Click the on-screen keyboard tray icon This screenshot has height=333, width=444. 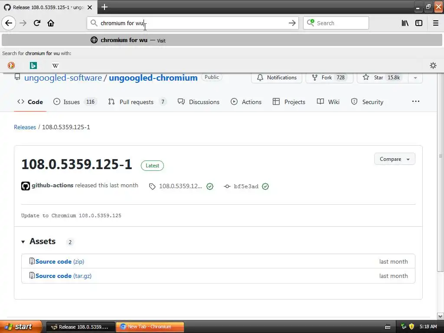point(388,327)
